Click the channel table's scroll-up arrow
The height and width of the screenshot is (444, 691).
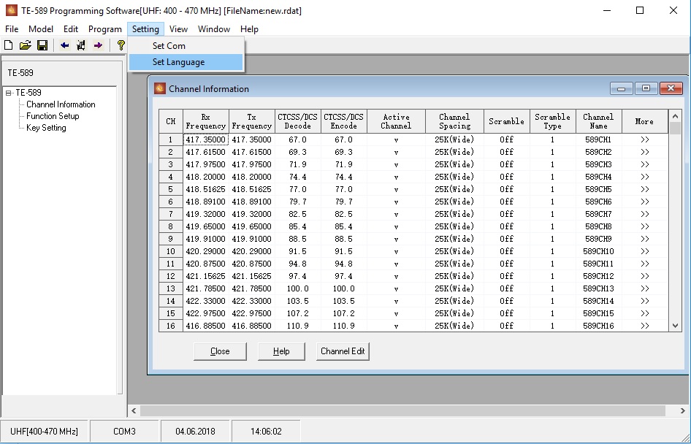[x=675, y=116]
